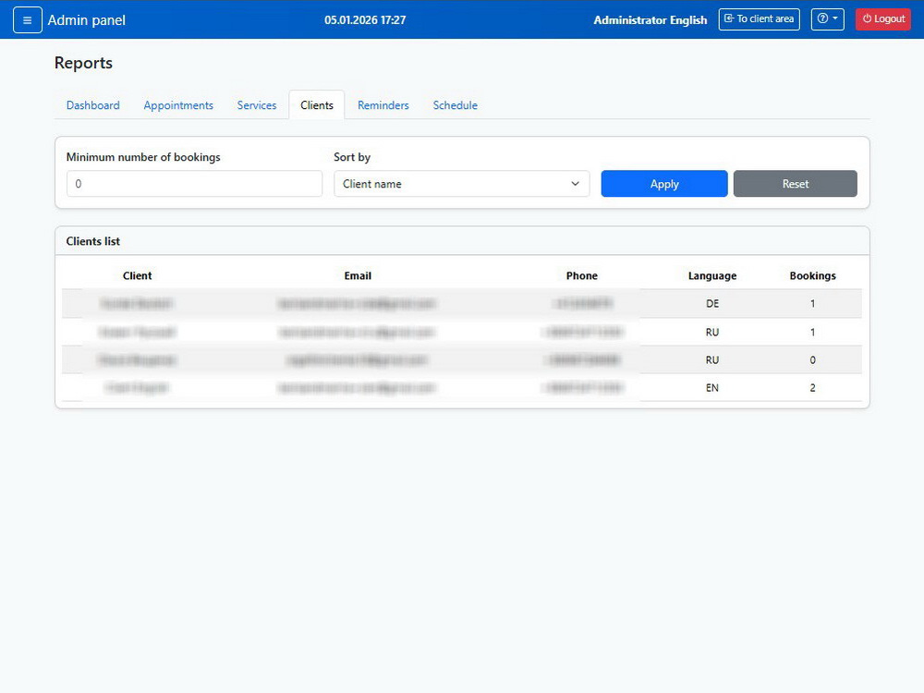
Task: Focus the Minimum number of bookings field
Action: click(x=194, y=184)
